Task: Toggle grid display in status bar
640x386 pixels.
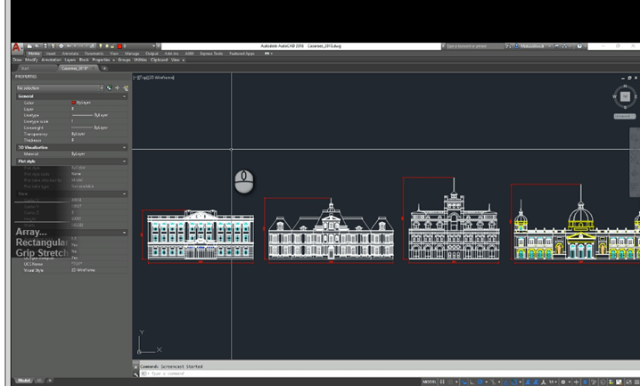Action: pos(443,381)
